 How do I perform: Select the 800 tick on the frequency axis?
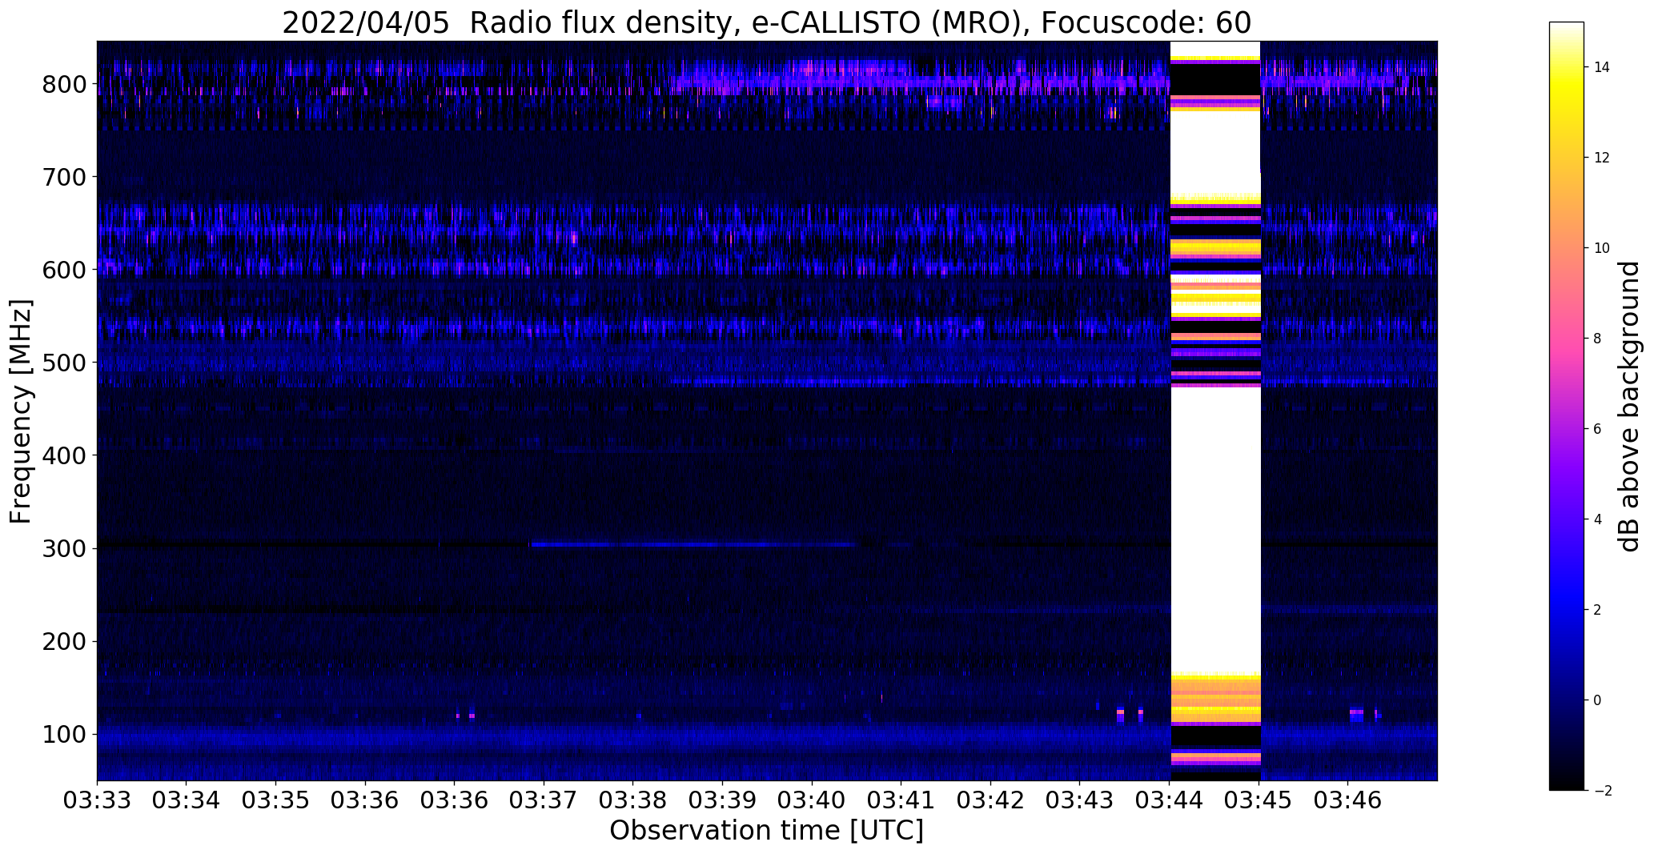coord(63,84)
